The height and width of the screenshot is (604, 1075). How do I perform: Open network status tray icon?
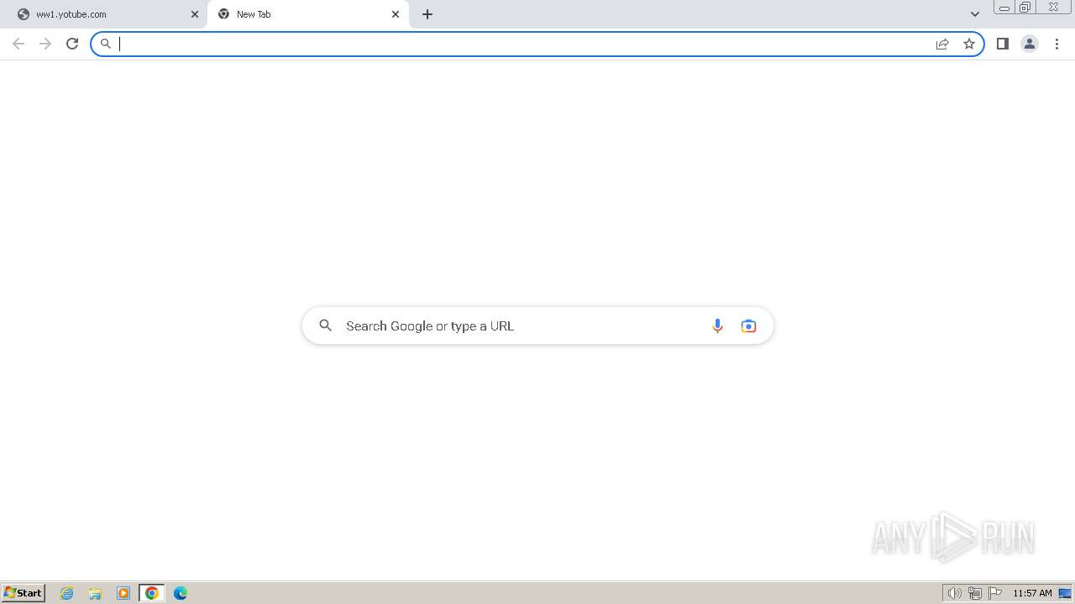(975, 593)
